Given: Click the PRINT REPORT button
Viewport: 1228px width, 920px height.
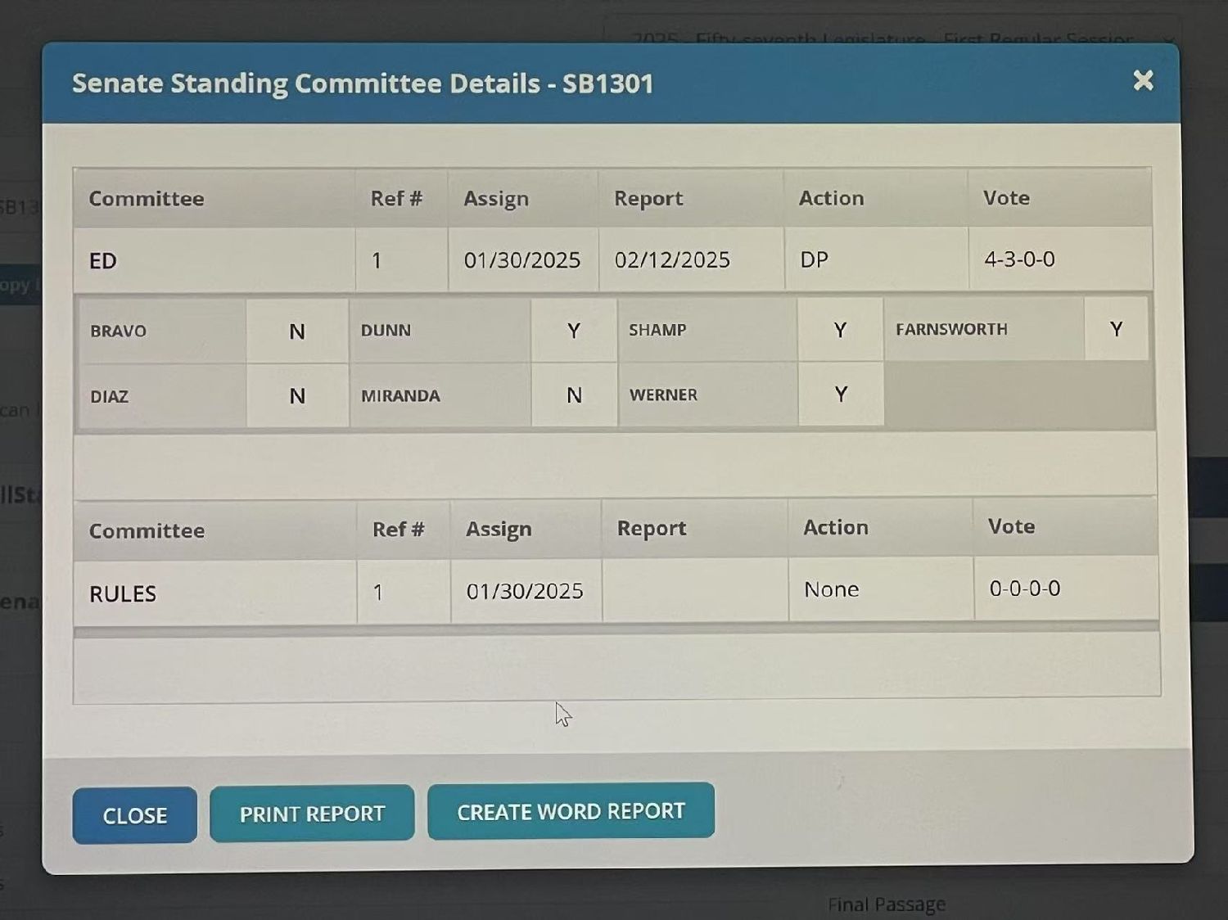Looking at the screenshot, I should click(312, 814).
